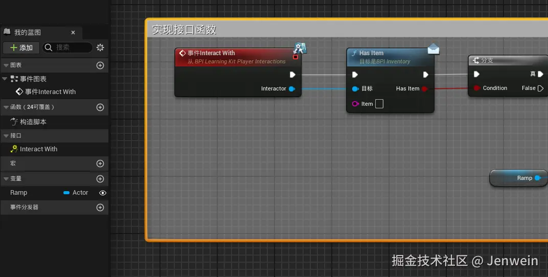Add a new macro in 宏 section
Viewport: 548px width, 277px height.
[100, 164]
